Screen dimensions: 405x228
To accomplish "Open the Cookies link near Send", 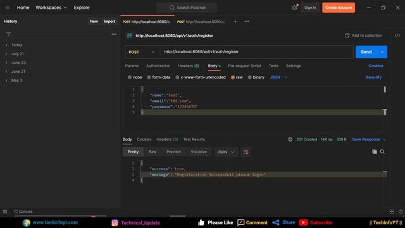I will (x=376, y=66).
